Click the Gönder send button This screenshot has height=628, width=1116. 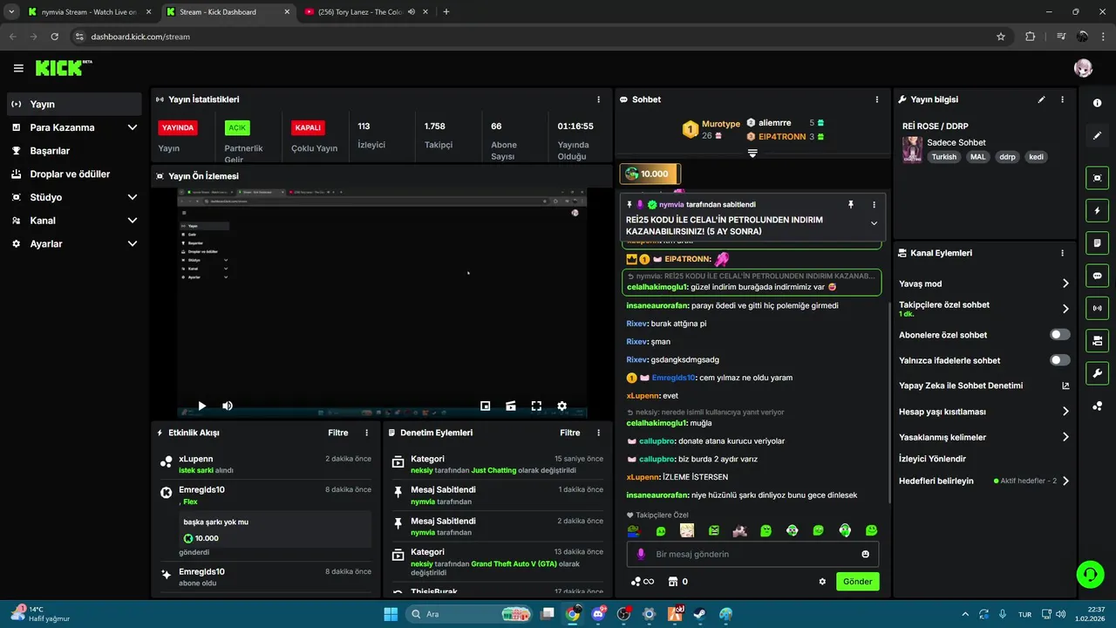[x=857, y=582]
